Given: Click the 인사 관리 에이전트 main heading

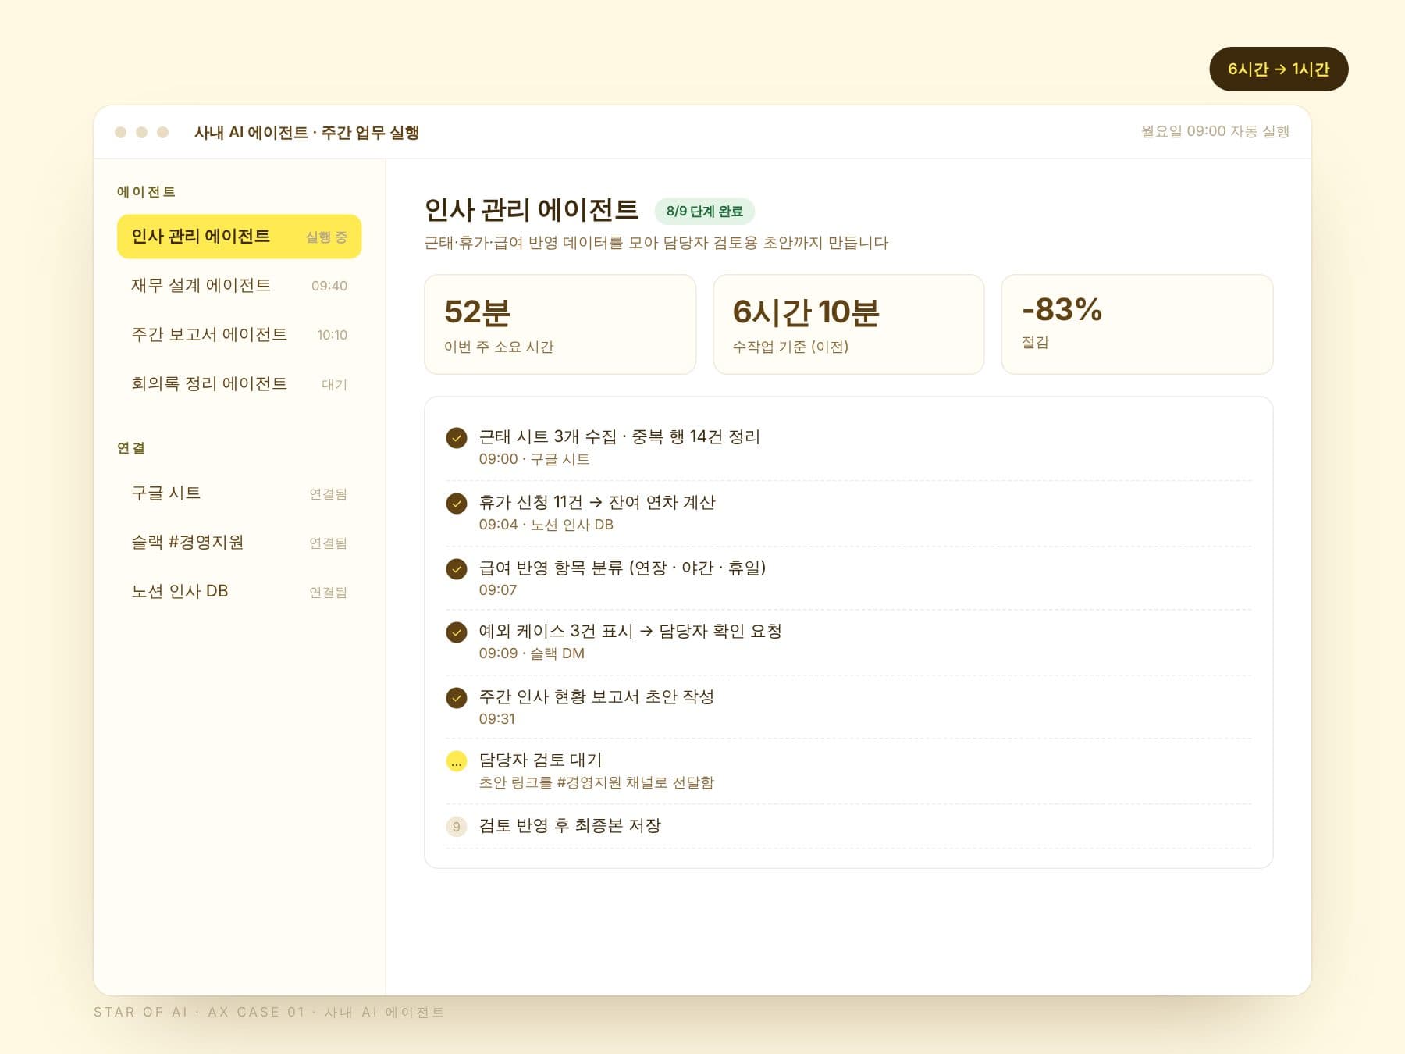Looking at the screenshot, I should point(531,211).
